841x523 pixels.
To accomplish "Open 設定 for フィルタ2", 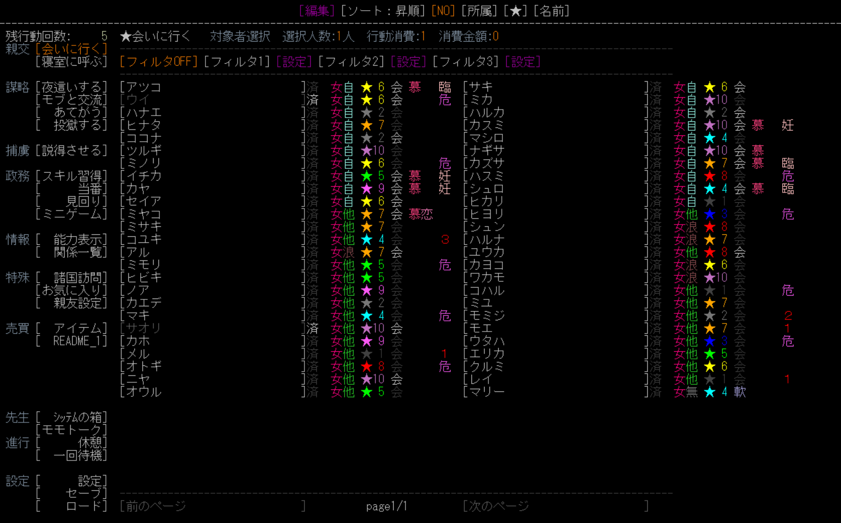I will click(x=408, y=62).
